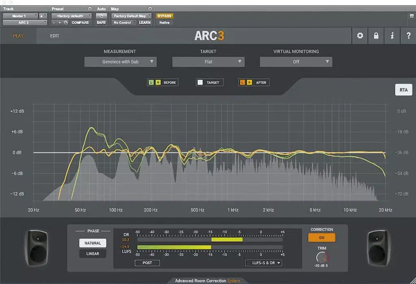Image resolution: width=416 pixels, height=284 pixels.
Task: Open the ARC 3 plugin insert selector
Action: (x=25, y=23)
